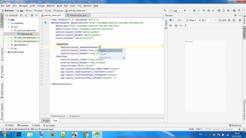Zoom in the layout preview
This screenshot has height=138, width=246.
point(229,20)
